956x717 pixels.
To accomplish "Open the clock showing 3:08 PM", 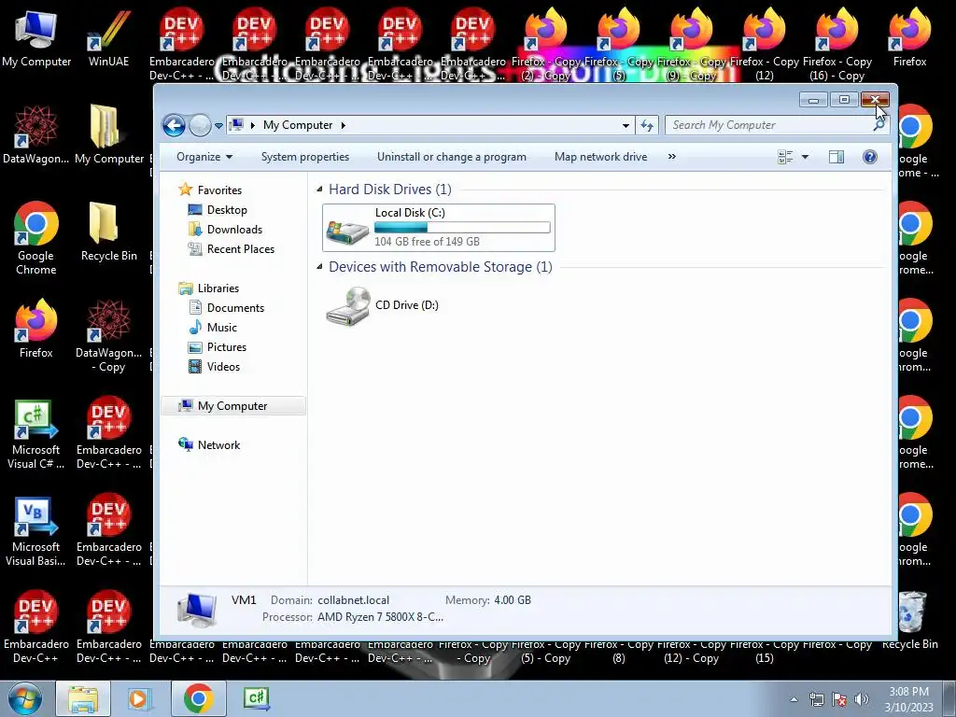I will [908, 699].
